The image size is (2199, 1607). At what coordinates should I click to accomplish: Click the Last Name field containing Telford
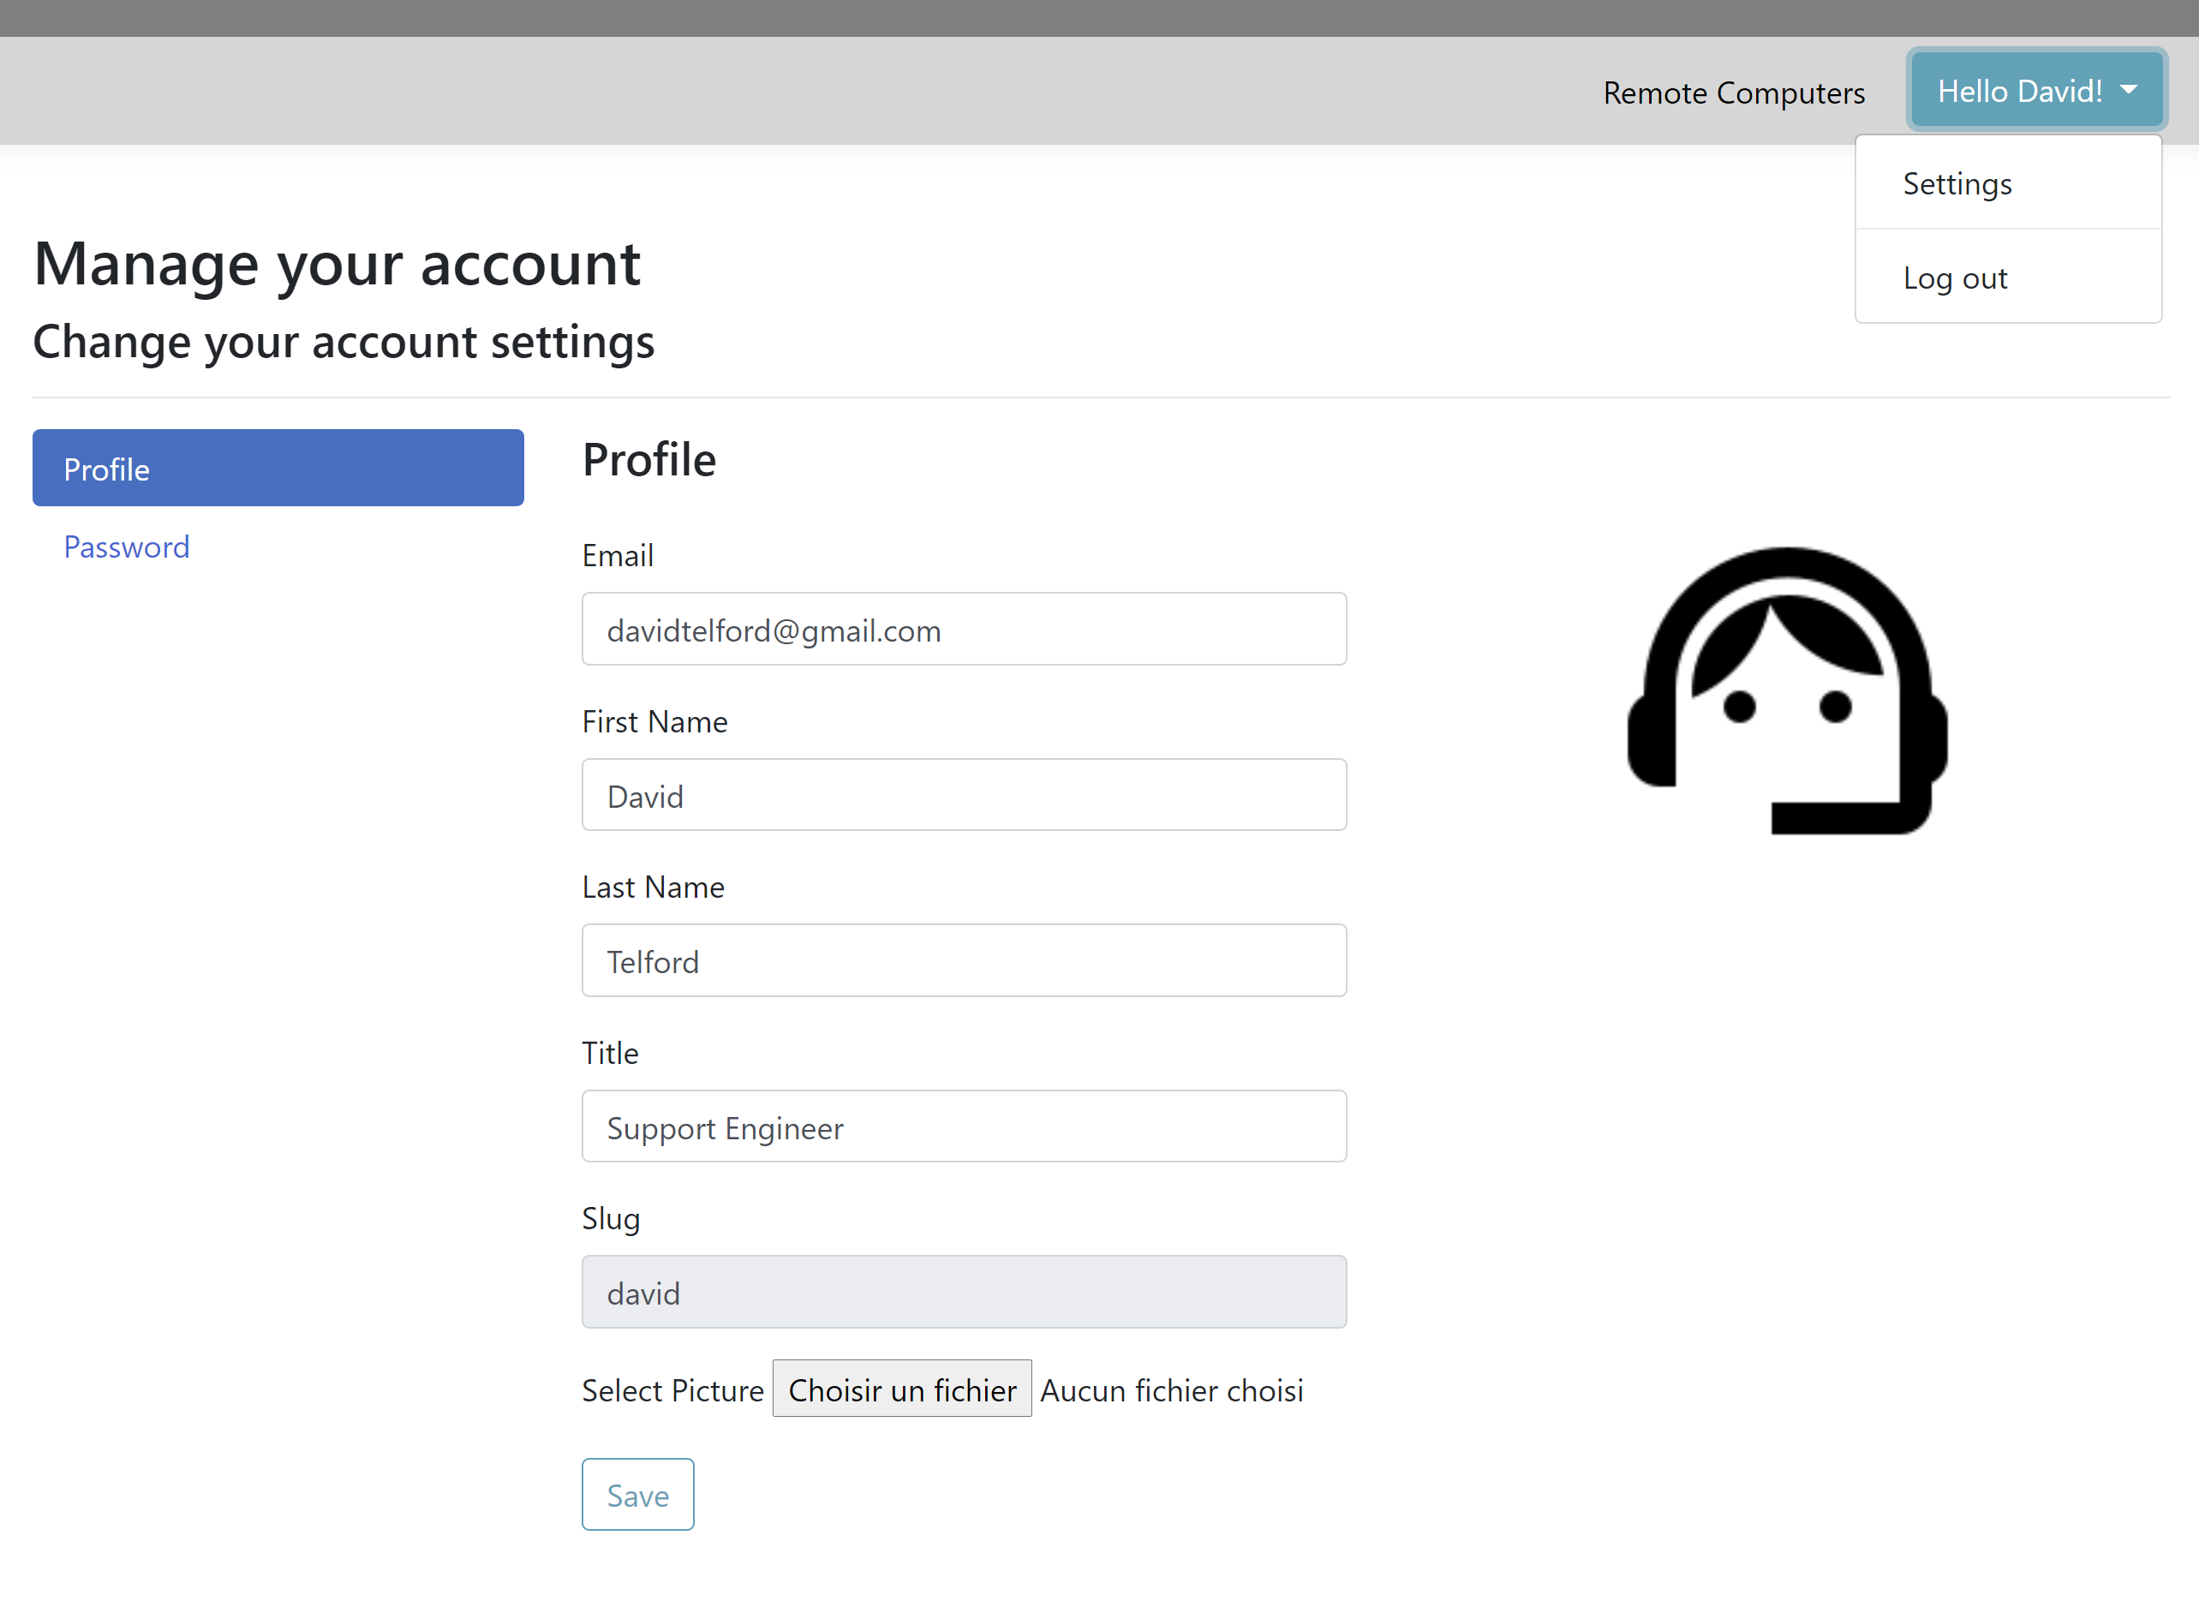[x=964, y=961]
